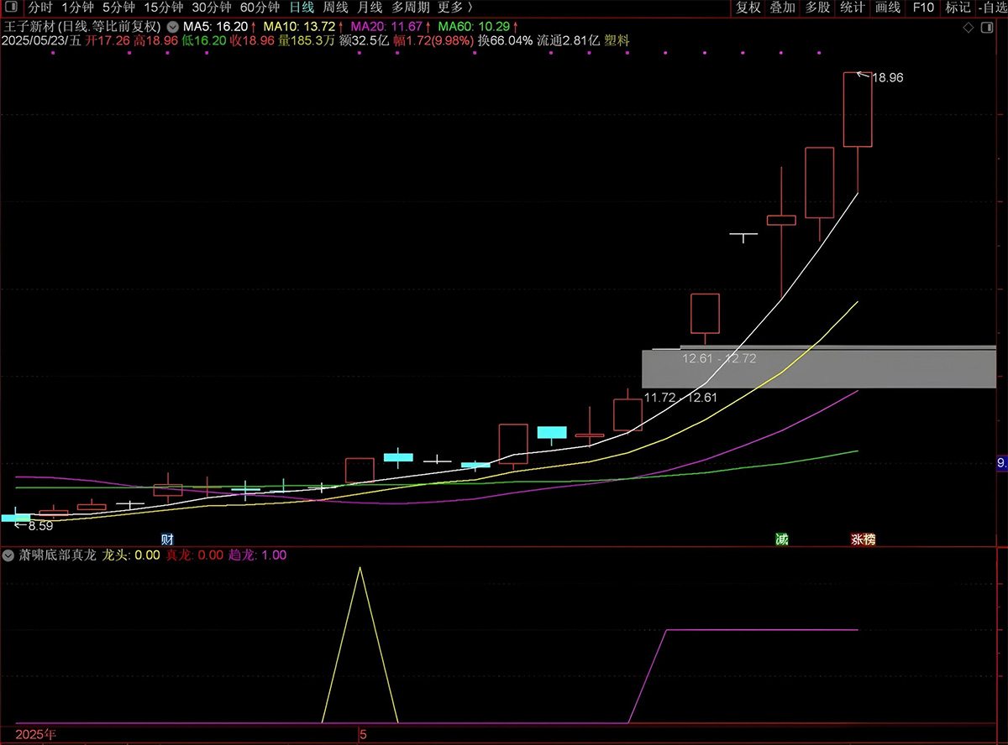Click the panel icon left of 分时

[13, 8]
